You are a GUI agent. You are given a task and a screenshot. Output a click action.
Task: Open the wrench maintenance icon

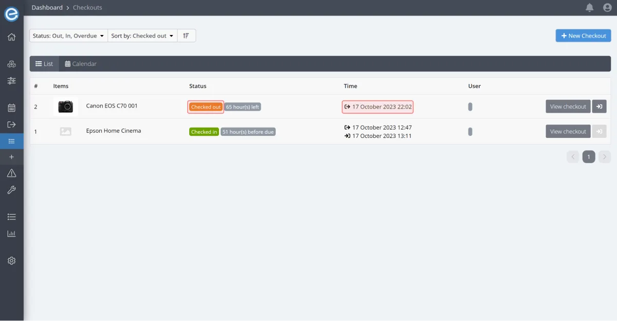11,190
